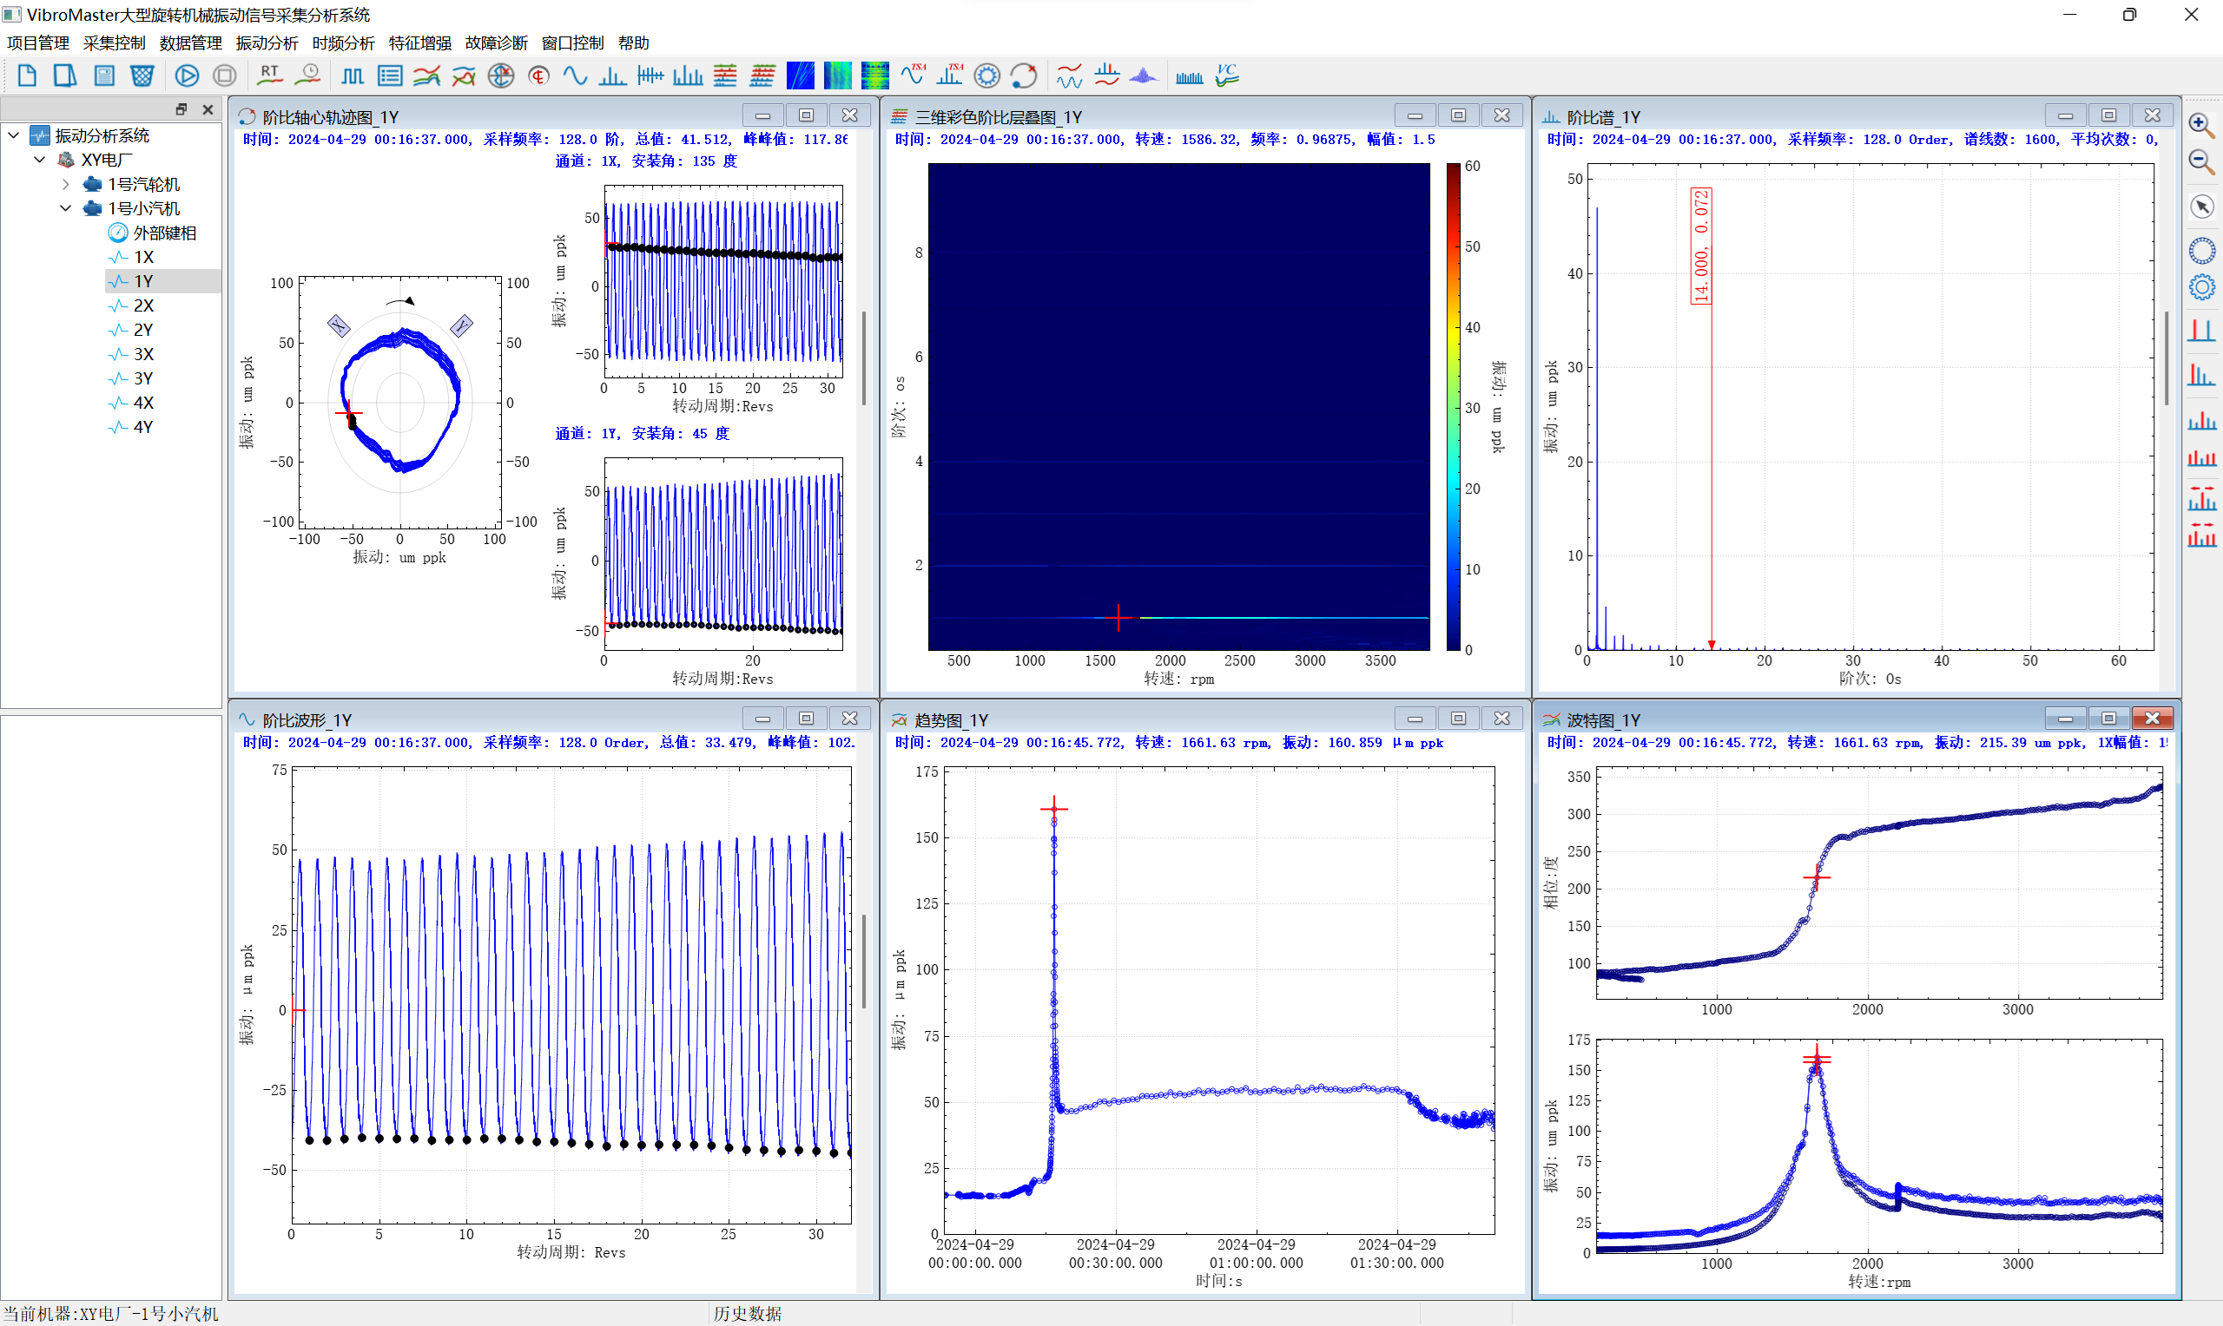Click the bearing ring icon in right sidebar

click(2201, 251)
